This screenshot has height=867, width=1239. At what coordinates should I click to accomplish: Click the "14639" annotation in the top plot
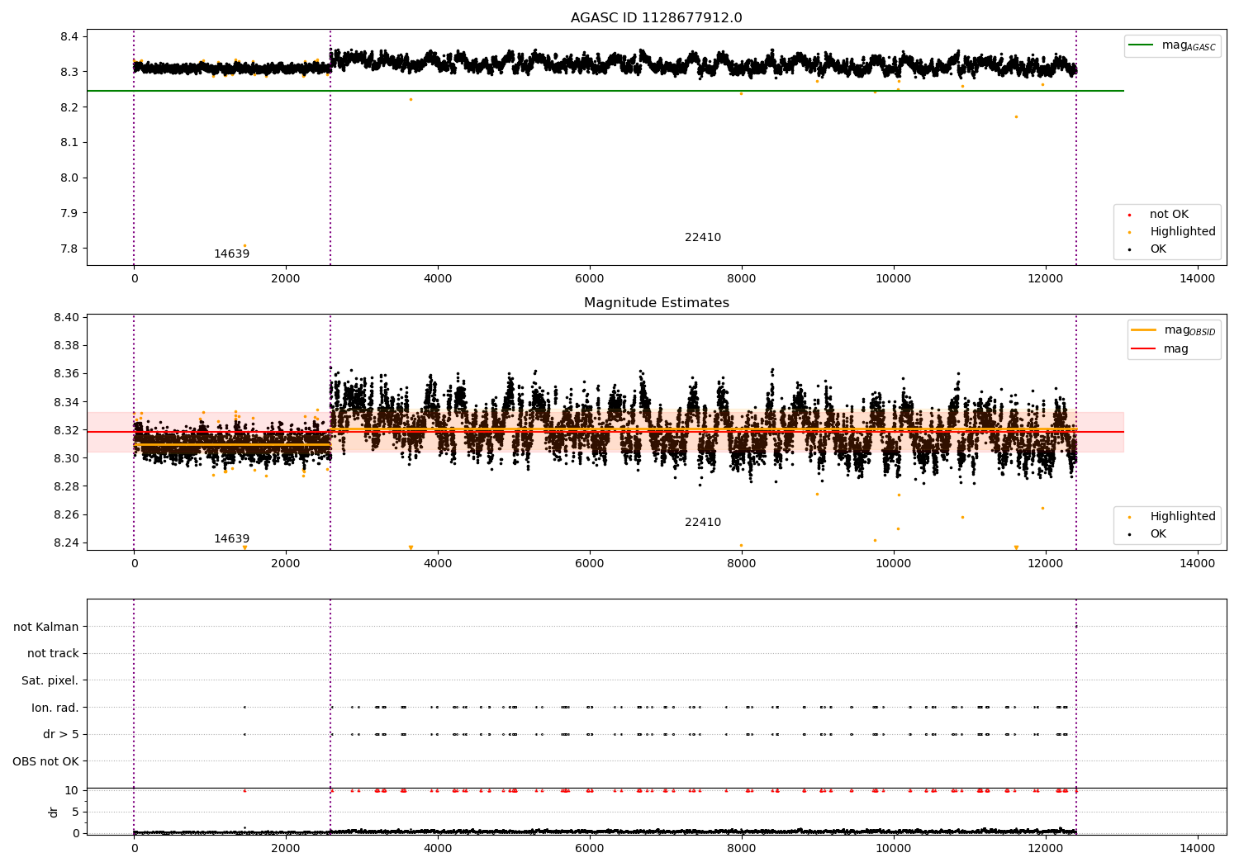[x=231, y=254]
